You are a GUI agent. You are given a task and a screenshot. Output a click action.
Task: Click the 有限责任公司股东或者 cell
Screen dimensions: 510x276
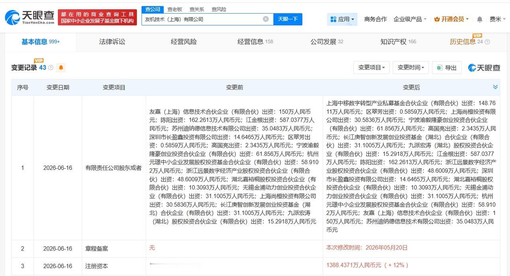pyautogui.click(x=114, y=168)
